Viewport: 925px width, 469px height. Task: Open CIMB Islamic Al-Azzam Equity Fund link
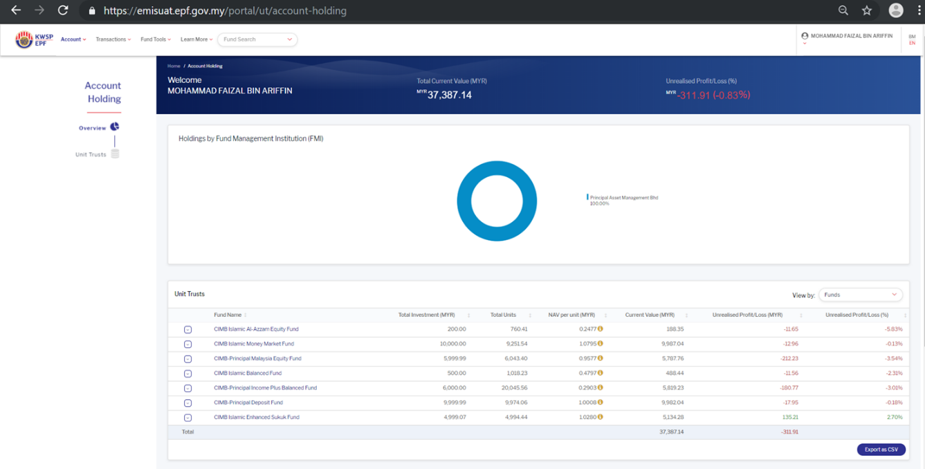click(x=256, y=329)
